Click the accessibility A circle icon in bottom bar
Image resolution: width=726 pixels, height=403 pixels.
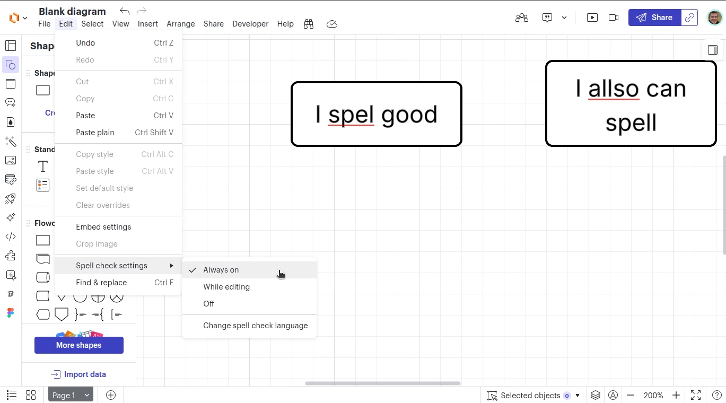(613, 395)
